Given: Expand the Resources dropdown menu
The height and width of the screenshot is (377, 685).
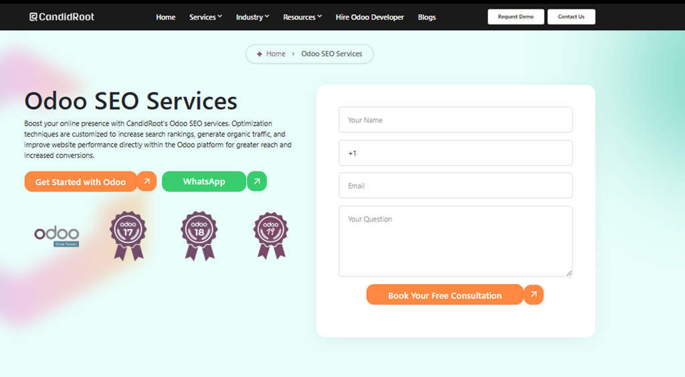Looking at the screenshot, I should click(x=302, y=17).
